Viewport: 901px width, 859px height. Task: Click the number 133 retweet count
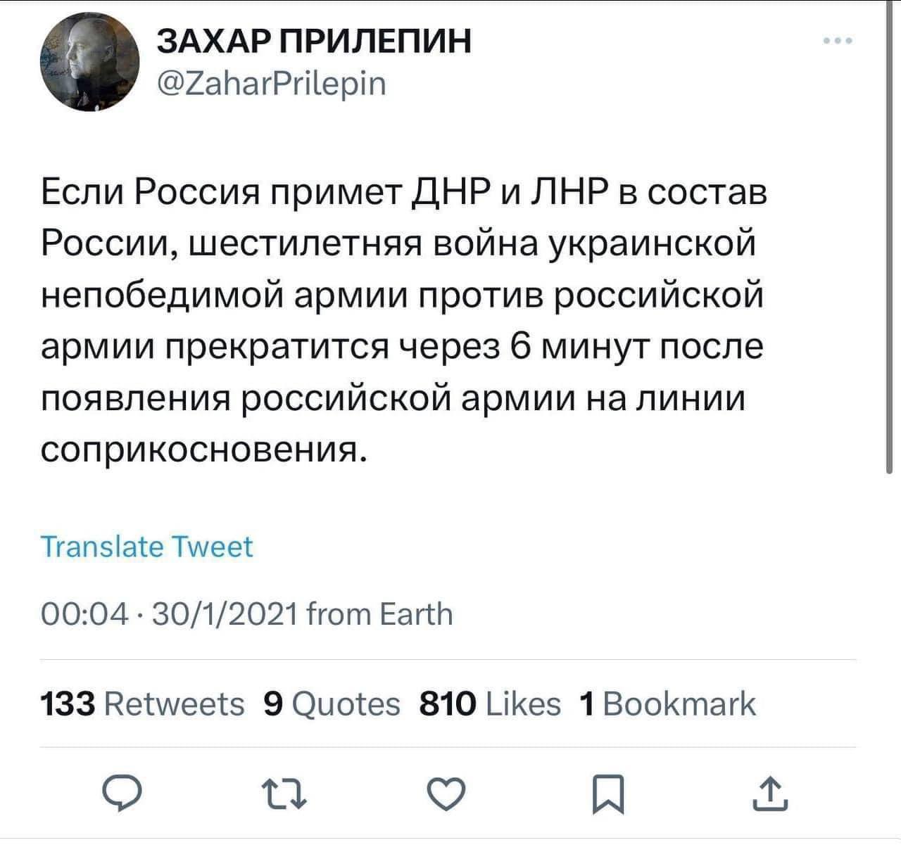(x=68, y=704)
